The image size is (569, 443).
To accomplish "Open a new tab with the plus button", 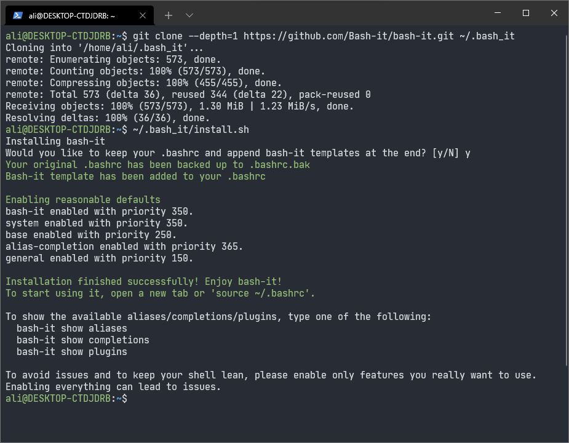I will [x=169, y=15].
